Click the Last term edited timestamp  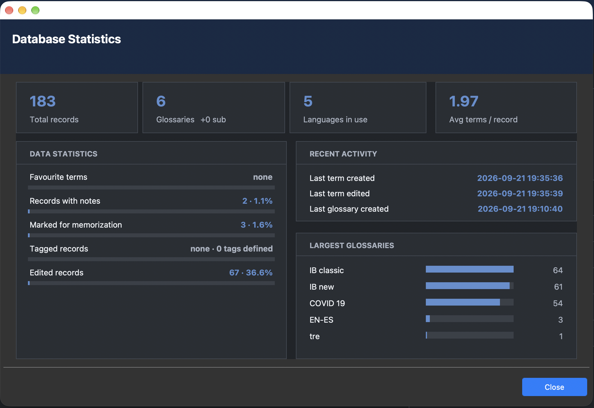[520, 193]
